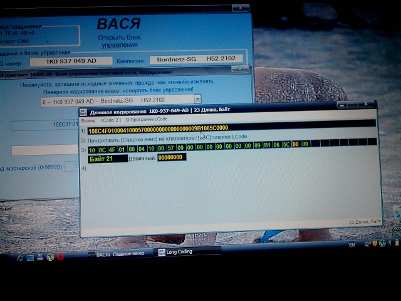Click the Двоичный binary value 00000000 field

(x=172, y=157)
